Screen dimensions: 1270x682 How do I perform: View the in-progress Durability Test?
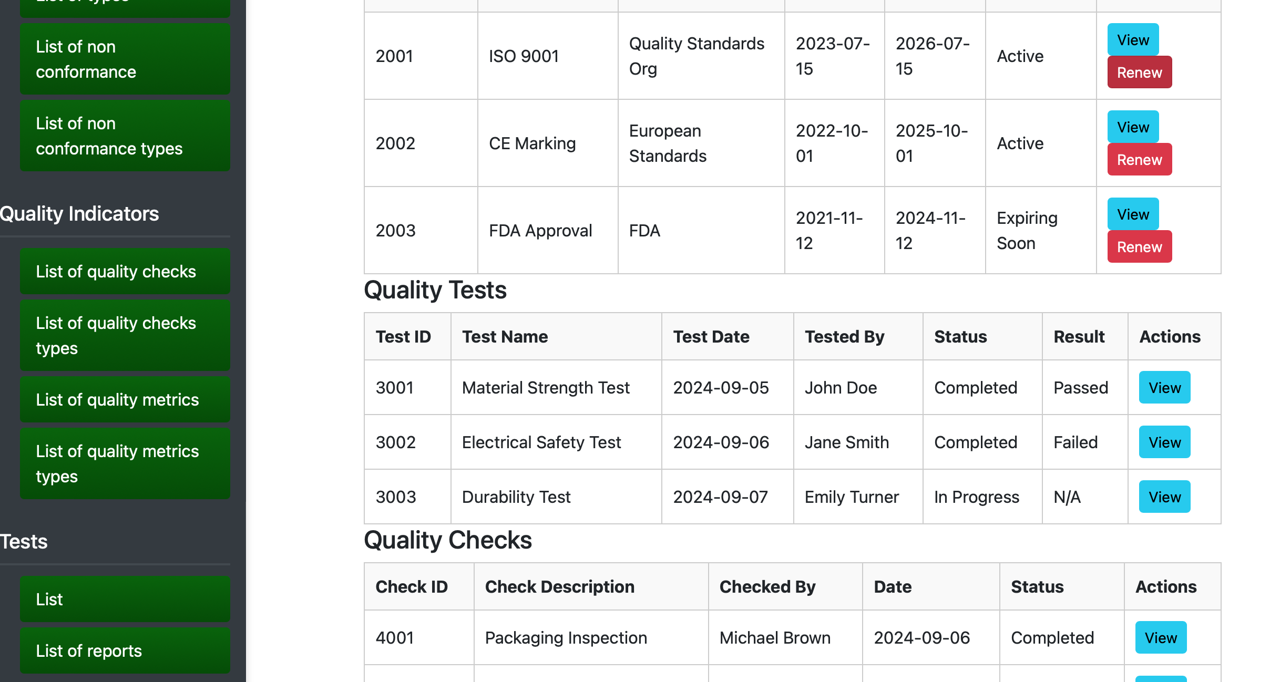tap(1164, 497)
